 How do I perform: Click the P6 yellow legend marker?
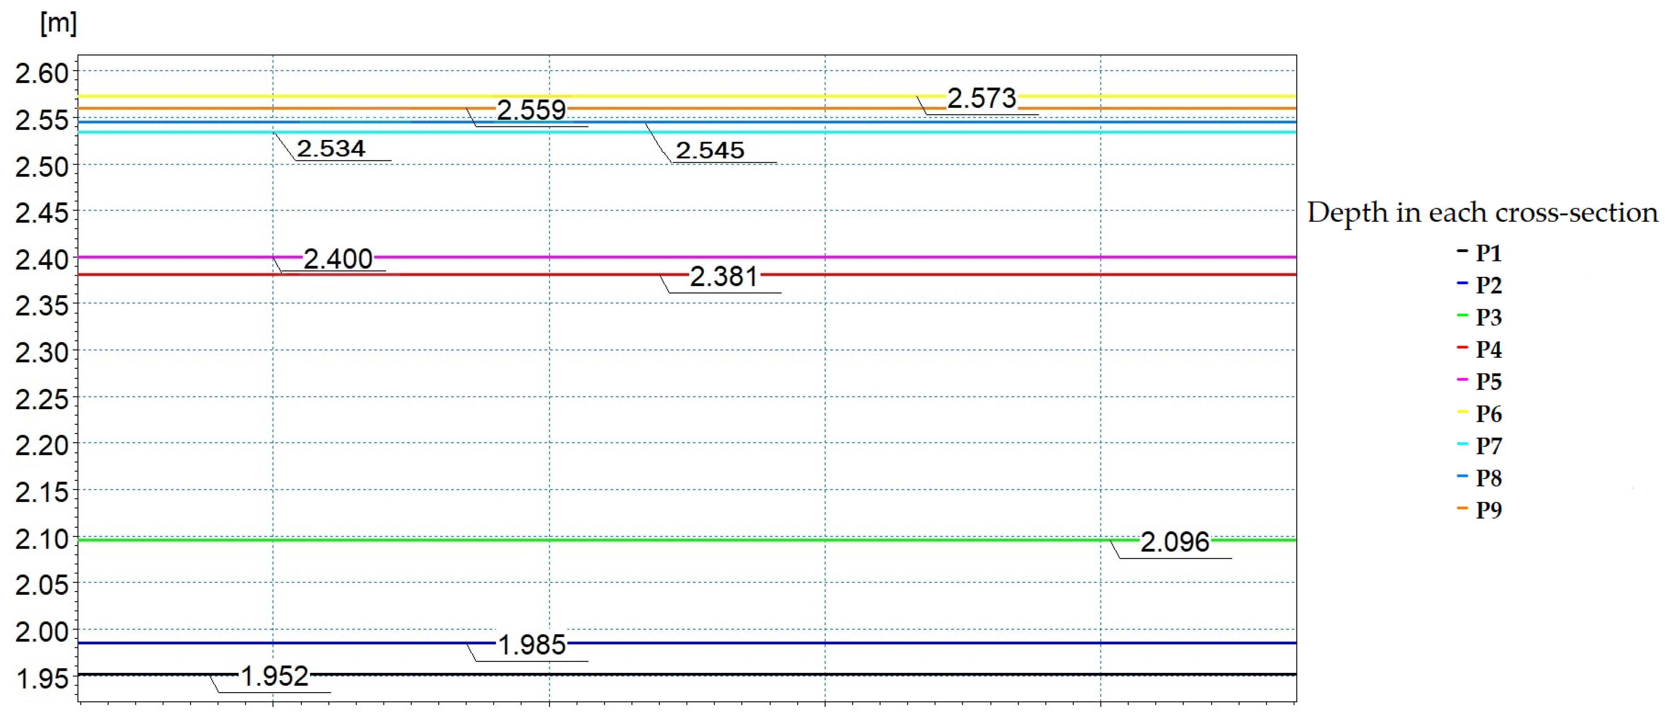click(x=1463, y=412)
